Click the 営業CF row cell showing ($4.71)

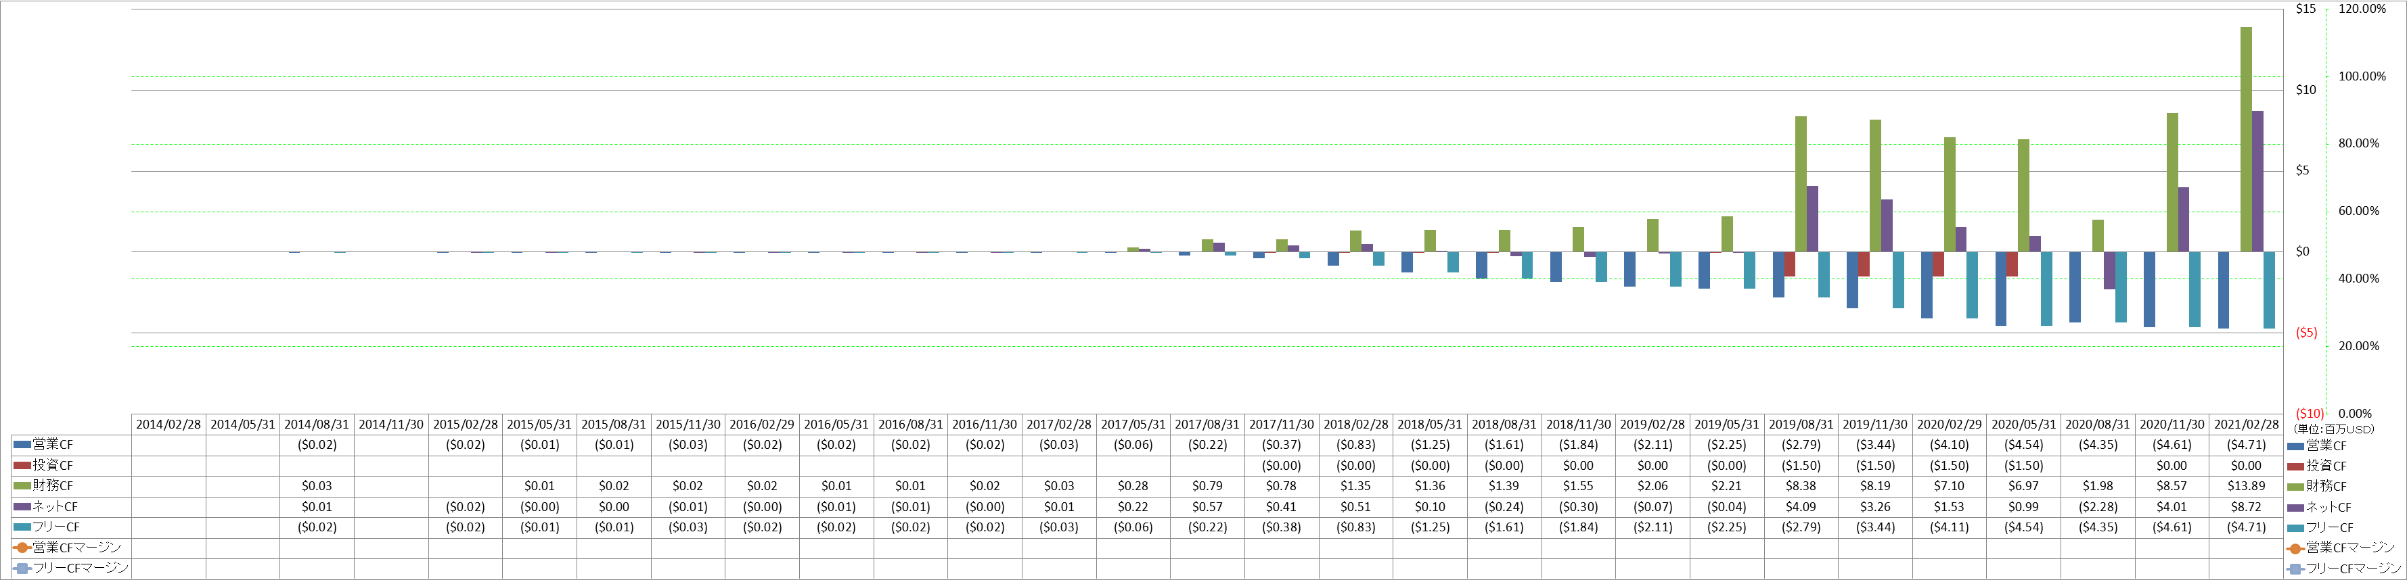coord(2246,445)
